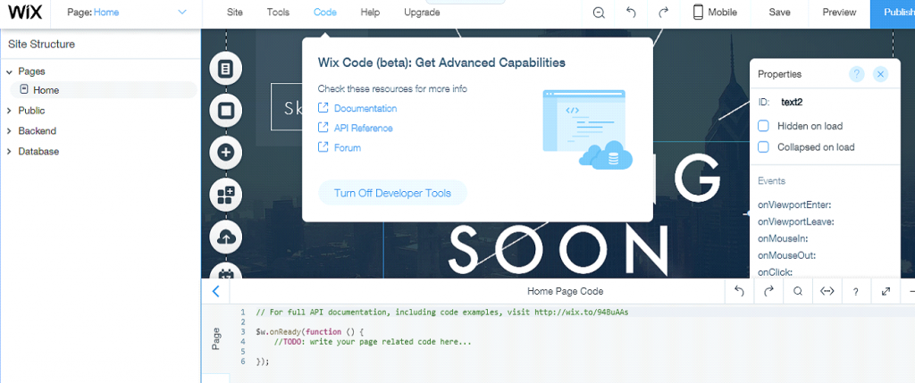This screenshot has height=383, width=915.
Task: Search in the code editor
Action: pyautogui.click(x=798, y=291)
